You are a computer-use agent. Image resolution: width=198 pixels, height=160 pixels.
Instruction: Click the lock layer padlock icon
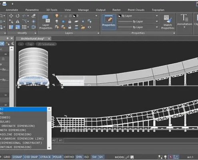click(x=70, y=22)
